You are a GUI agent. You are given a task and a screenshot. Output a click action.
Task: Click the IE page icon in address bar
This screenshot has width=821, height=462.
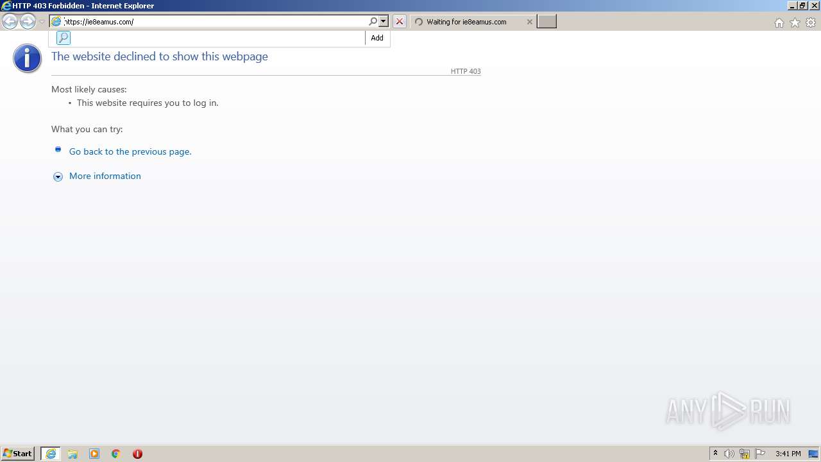56,22
